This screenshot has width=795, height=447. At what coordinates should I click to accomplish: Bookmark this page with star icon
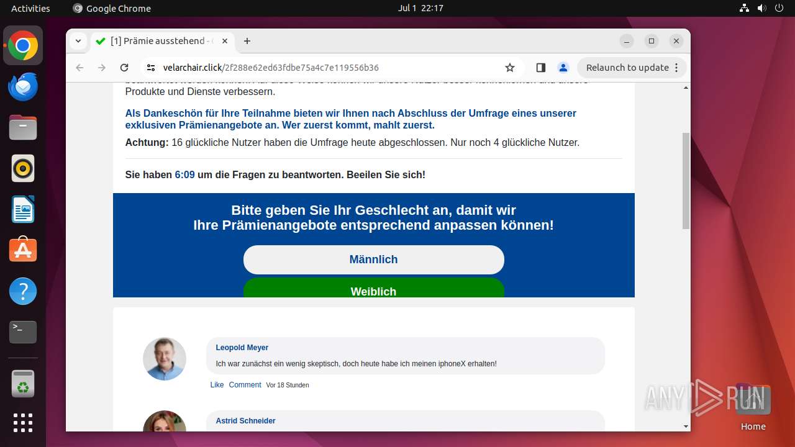[x=510, y=68]
